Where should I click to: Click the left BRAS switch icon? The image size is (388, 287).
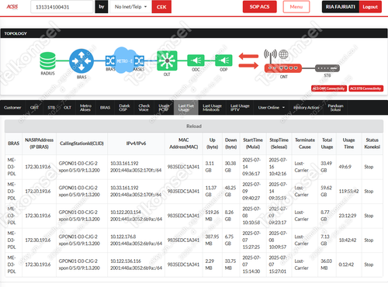point(110,61)
